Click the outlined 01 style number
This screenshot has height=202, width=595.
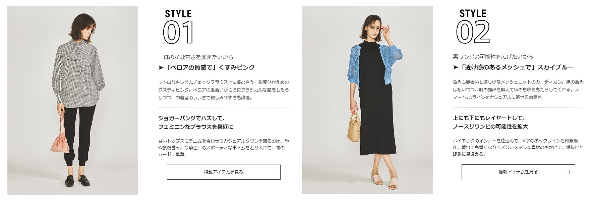[178, 32]
